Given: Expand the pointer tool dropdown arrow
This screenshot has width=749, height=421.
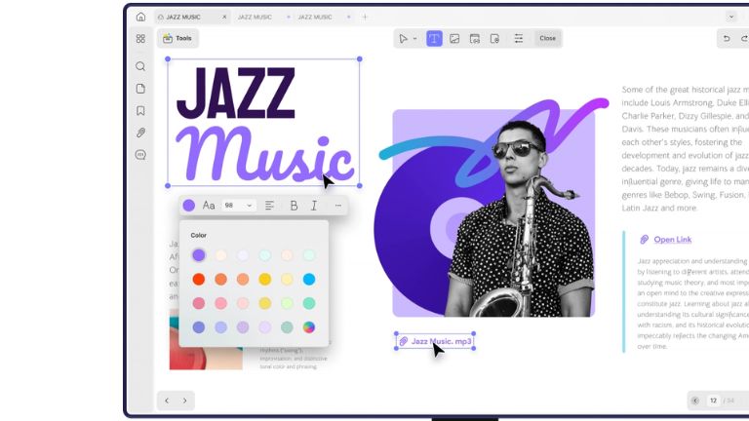Looking at the screenshot, I should point(415,39).
